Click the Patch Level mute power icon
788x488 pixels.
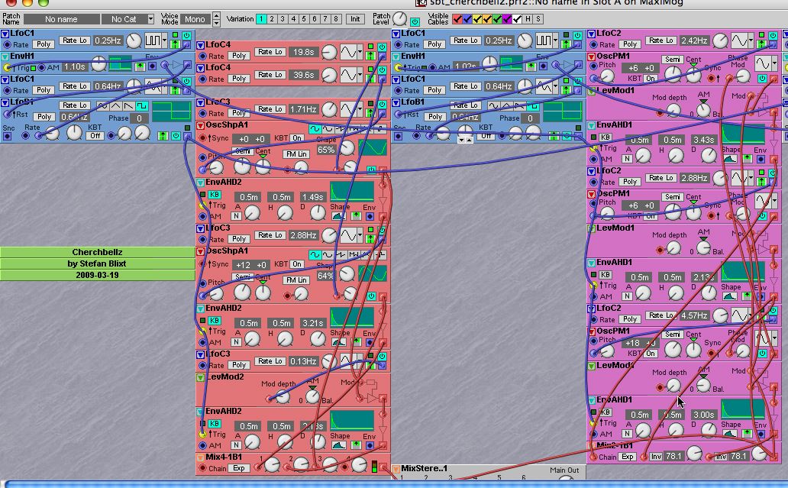click(x=416, y=23)
